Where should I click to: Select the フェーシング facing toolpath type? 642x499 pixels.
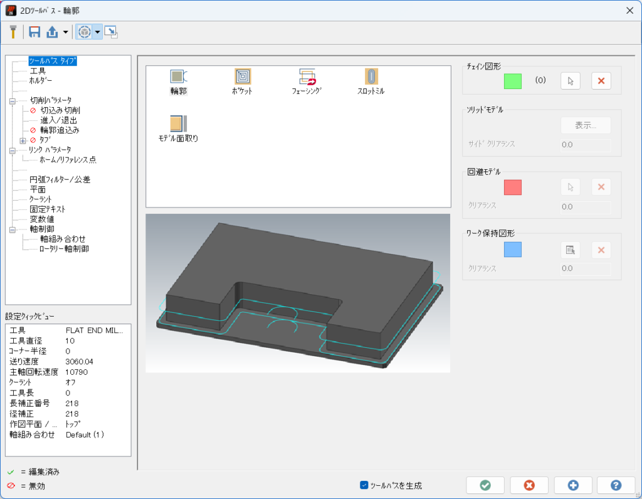point(307,82)
